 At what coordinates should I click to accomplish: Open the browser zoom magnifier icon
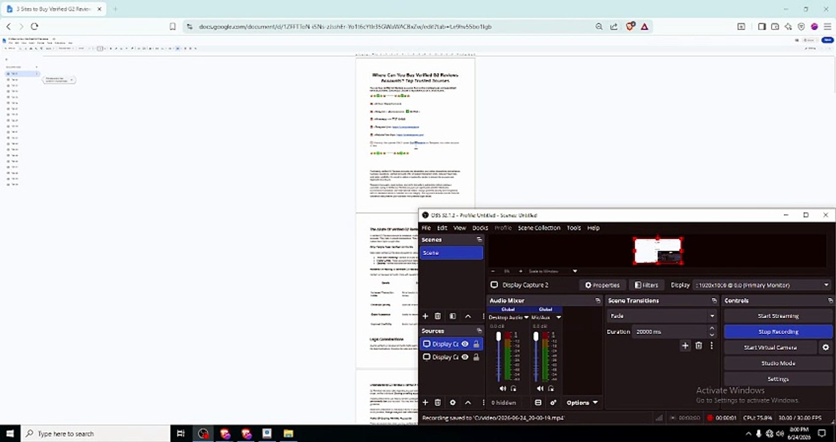pos(599,26)
